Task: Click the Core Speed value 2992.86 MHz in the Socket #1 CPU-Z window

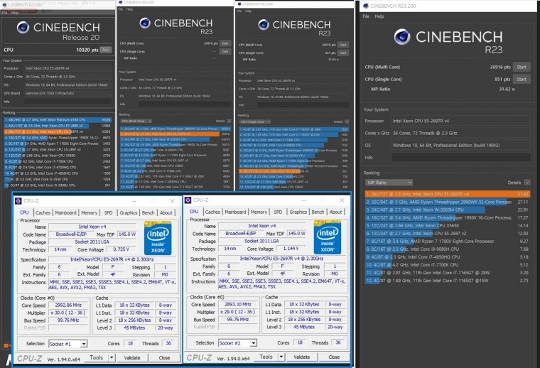Action: point(68,305)
